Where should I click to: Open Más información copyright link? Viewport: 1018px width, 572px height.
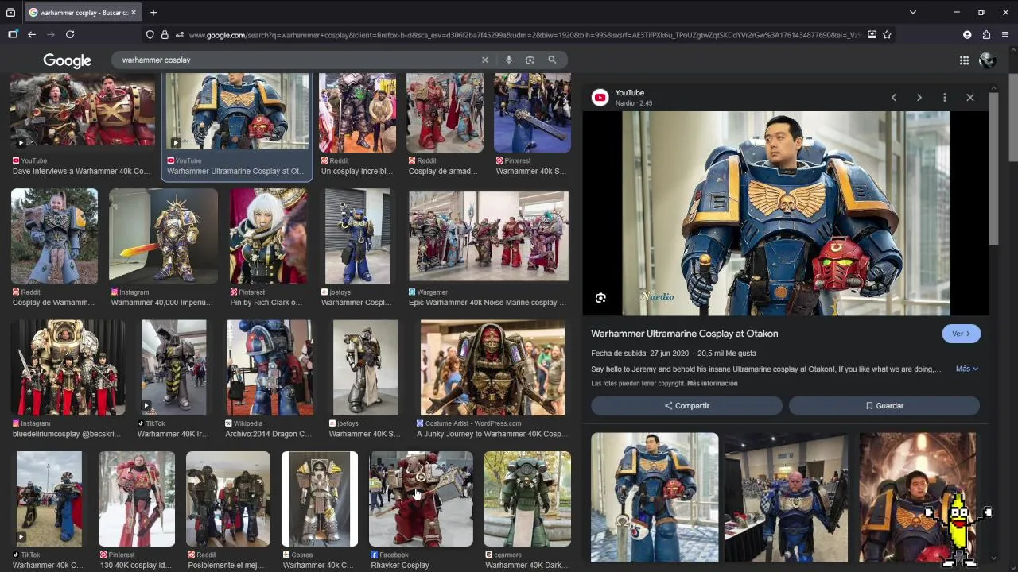click(712, 383)
